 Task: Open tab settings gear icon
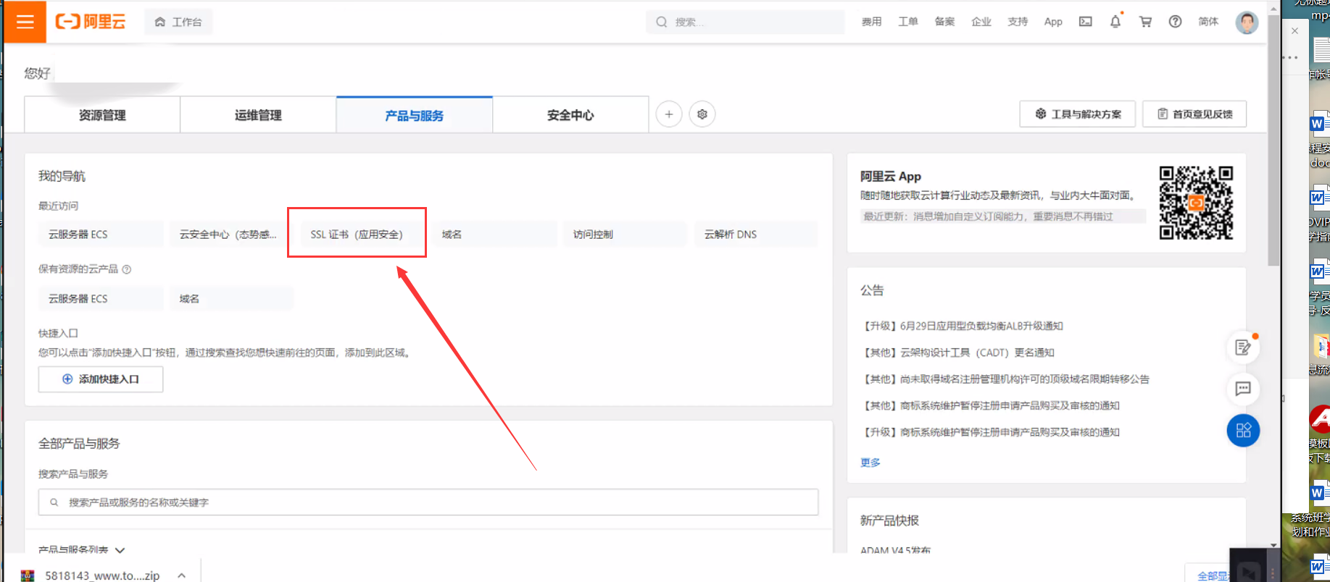click(702, 114)
